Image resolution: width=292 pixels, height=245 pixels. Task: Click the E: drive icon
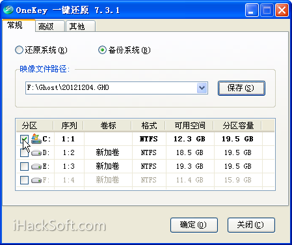tap(36, 167)
